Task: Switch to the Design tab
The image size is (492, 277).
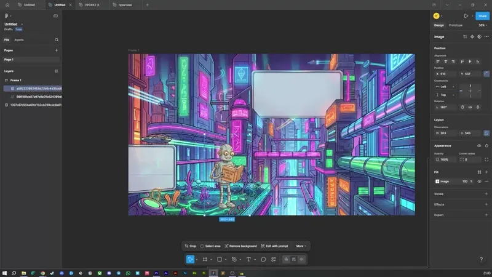Action: [x=439, y=25]
